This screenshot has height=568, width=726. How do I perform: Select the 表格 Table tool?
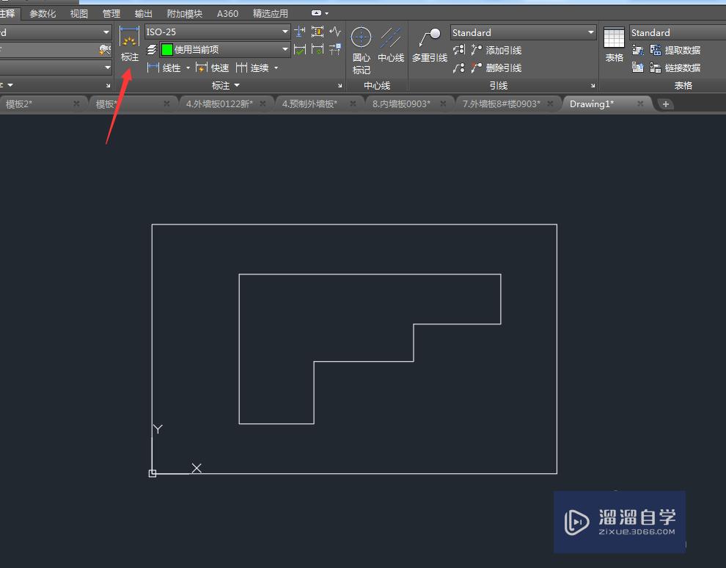(614, 44)
